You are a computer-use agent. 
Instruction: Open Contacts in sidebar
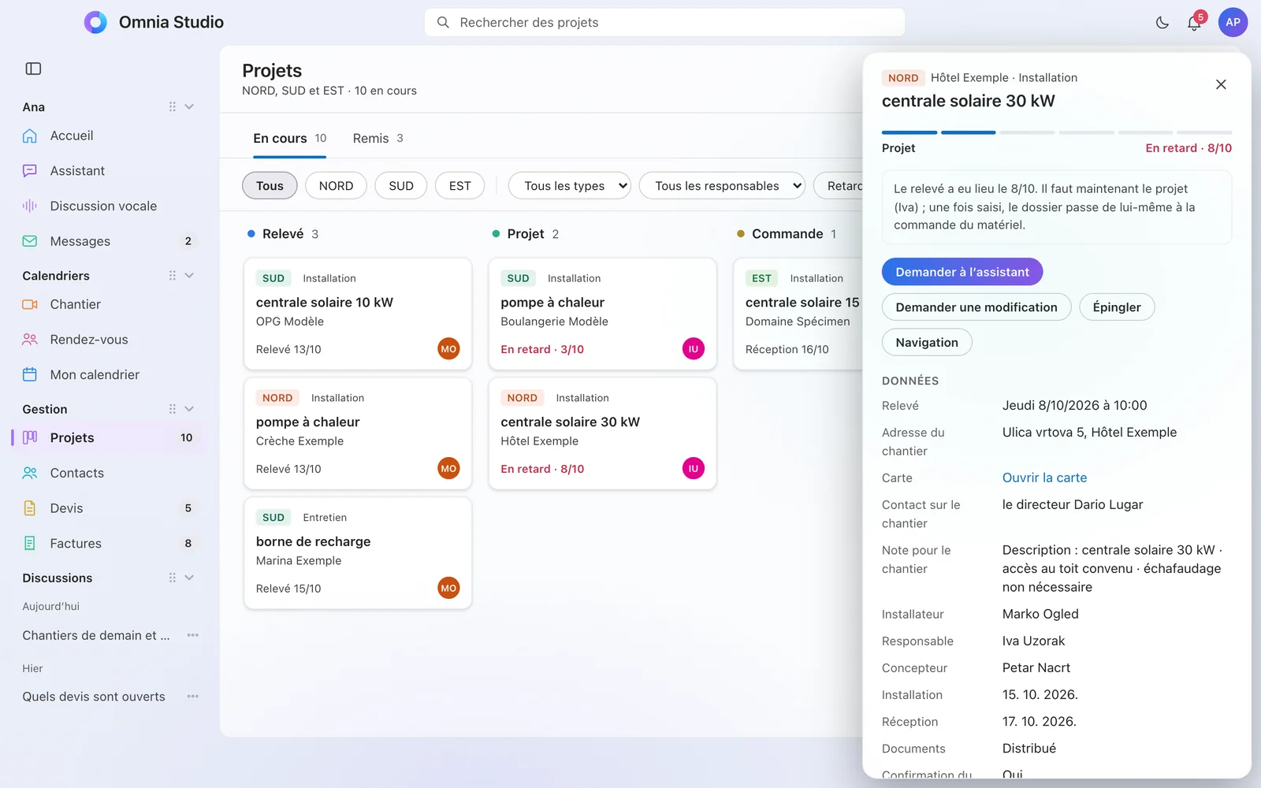point(108,473)
